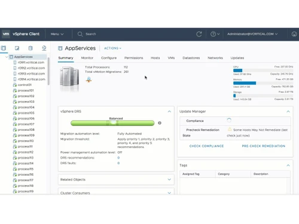The image size is (299, 224).
Task: Click the cluster icon next to AppServices title
Action: [60, 48]
